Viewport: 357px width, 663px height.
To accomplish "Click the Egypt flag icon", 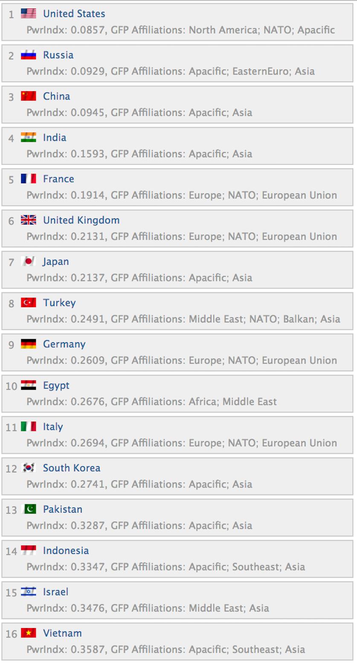I will pos(29,385).
